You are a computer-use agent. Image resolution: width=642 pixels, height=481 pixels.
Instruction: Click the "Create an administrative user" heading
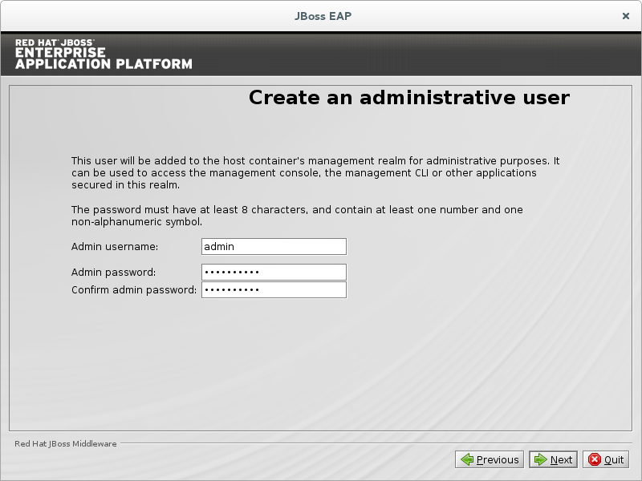click(x=408, y=98)
